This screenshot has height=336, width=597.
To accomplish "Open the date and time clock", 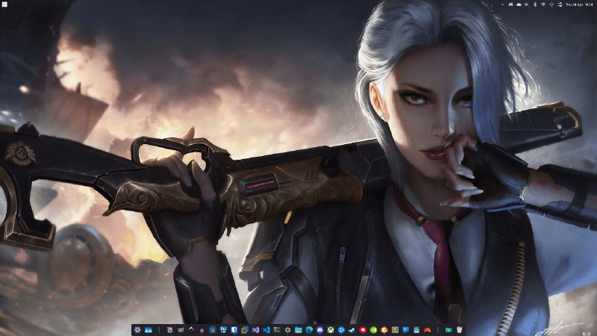I will 579,4.
